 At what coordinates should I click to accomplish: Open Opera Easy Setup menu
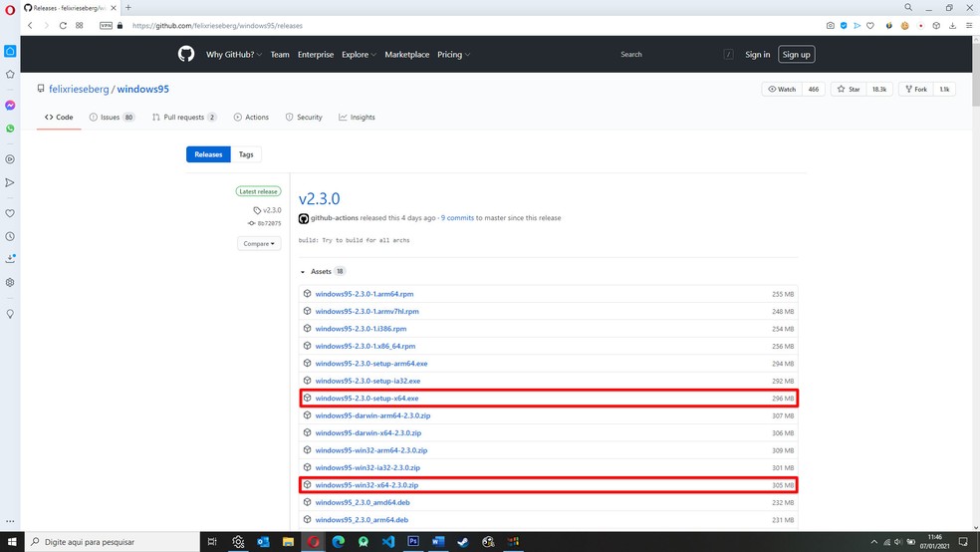point(969,26)
